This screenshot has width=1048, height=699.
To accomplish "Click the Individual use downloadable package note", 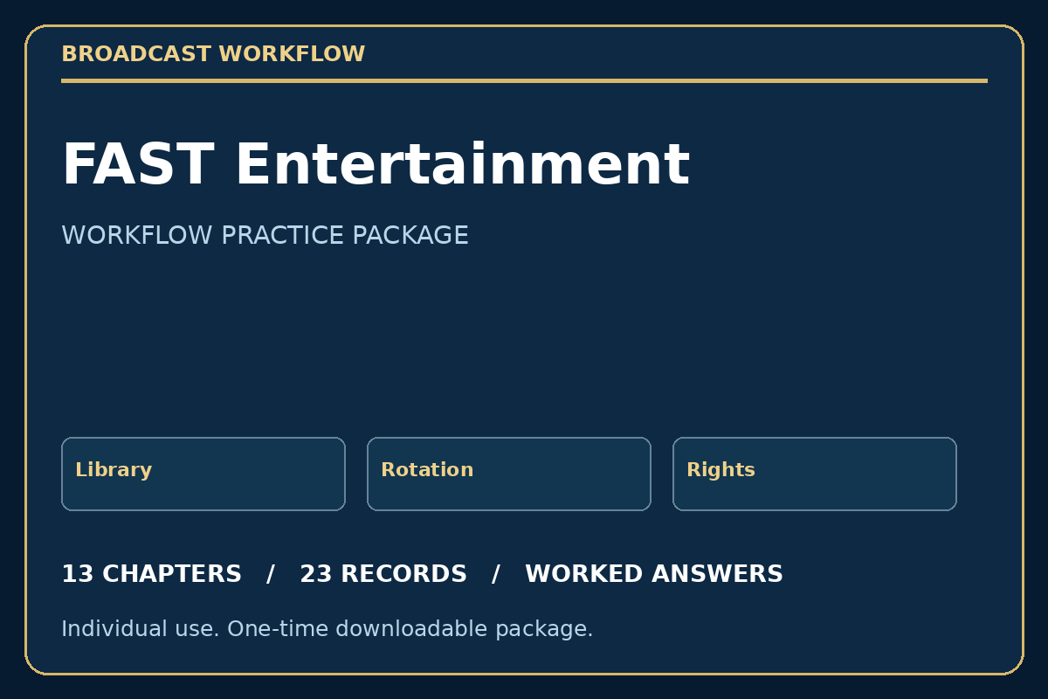I will click(x=327, y=629).
